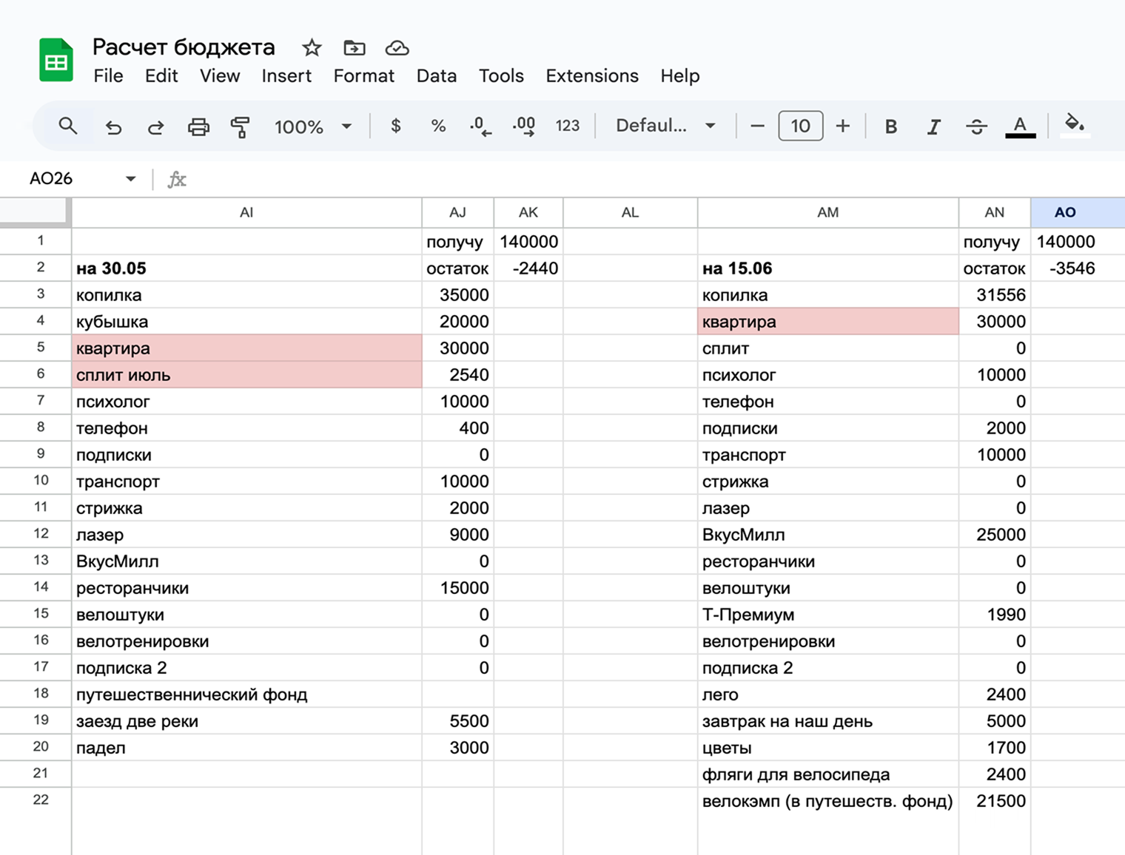Select pink квартира cell in column AM
This screenshot has height=855, width=1125.
tap(827, 322)
